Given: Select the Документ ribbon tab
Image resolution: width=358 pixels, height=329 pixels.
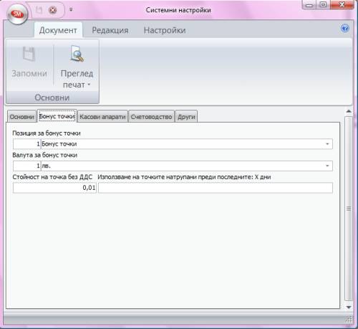Looking at the screenshot, I should point(58,30).
